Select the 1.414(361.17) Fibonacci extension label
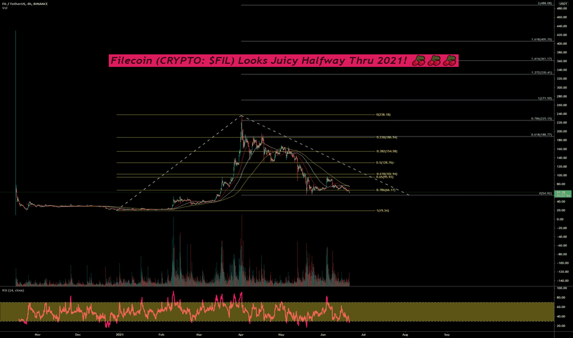 [x=542, y=59]
